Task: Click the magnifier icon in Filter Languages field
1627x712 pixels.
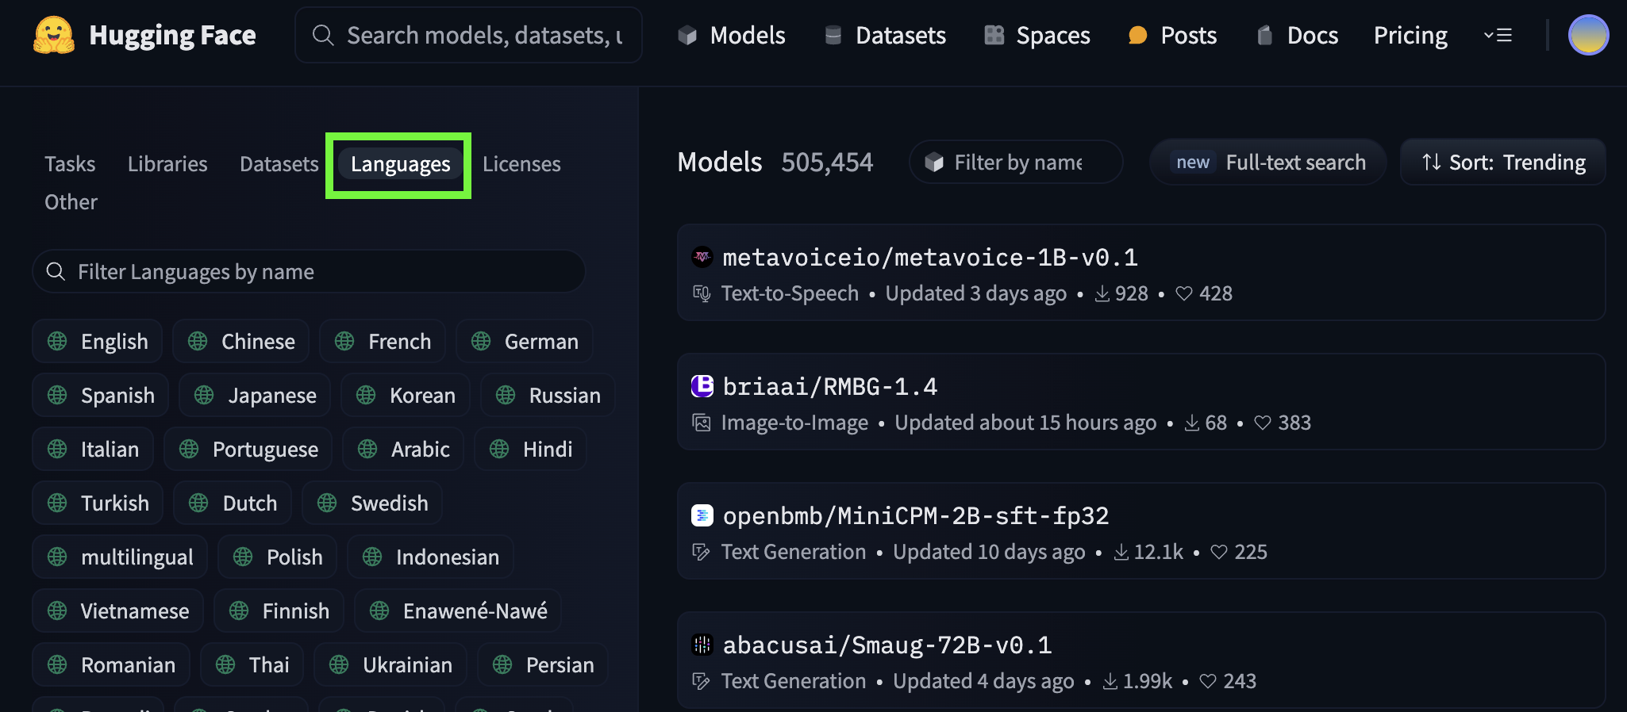Action: coord(56,272)
